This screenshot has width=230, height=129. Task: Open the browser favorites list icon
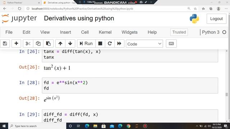[x=203, y=9]
